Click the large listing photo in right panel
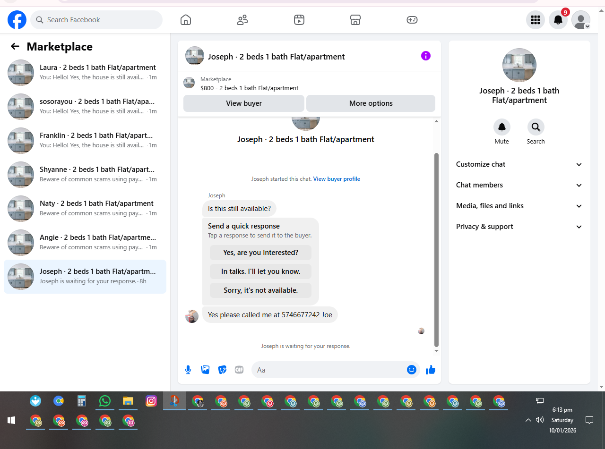This screenshot has width=605, height=449. pyautogui.click(x=519, y=65)
